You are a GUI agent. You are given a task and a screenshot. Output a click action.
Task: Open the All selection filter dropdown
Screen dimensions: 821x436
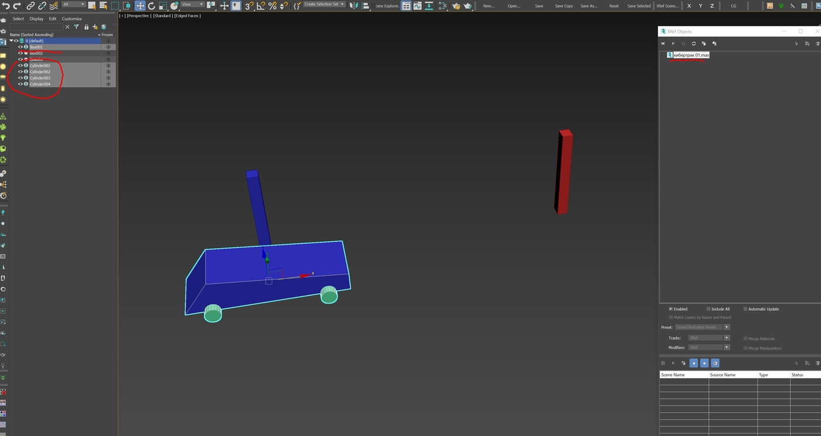[x=73, y=4]
